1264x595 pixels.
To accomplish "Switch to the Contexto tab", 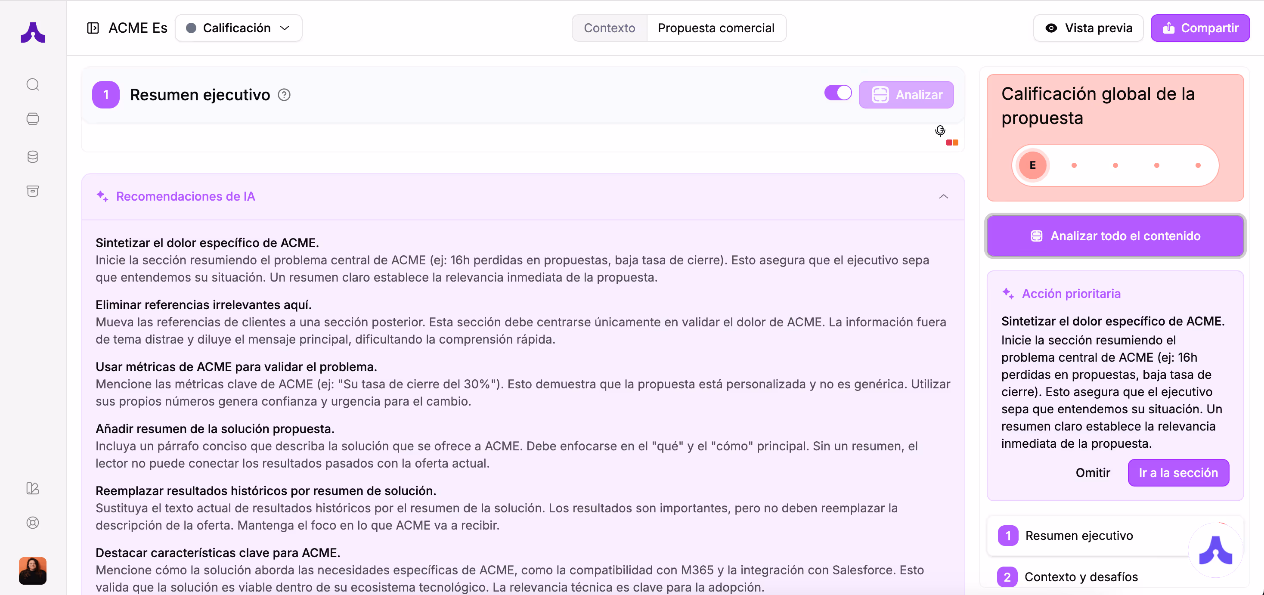I will pyautogui.click(x=610, y=28).
